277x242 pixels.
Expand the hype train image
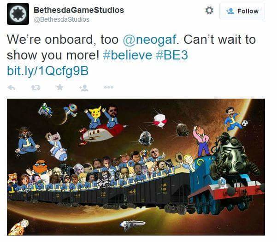coord(136,167)
